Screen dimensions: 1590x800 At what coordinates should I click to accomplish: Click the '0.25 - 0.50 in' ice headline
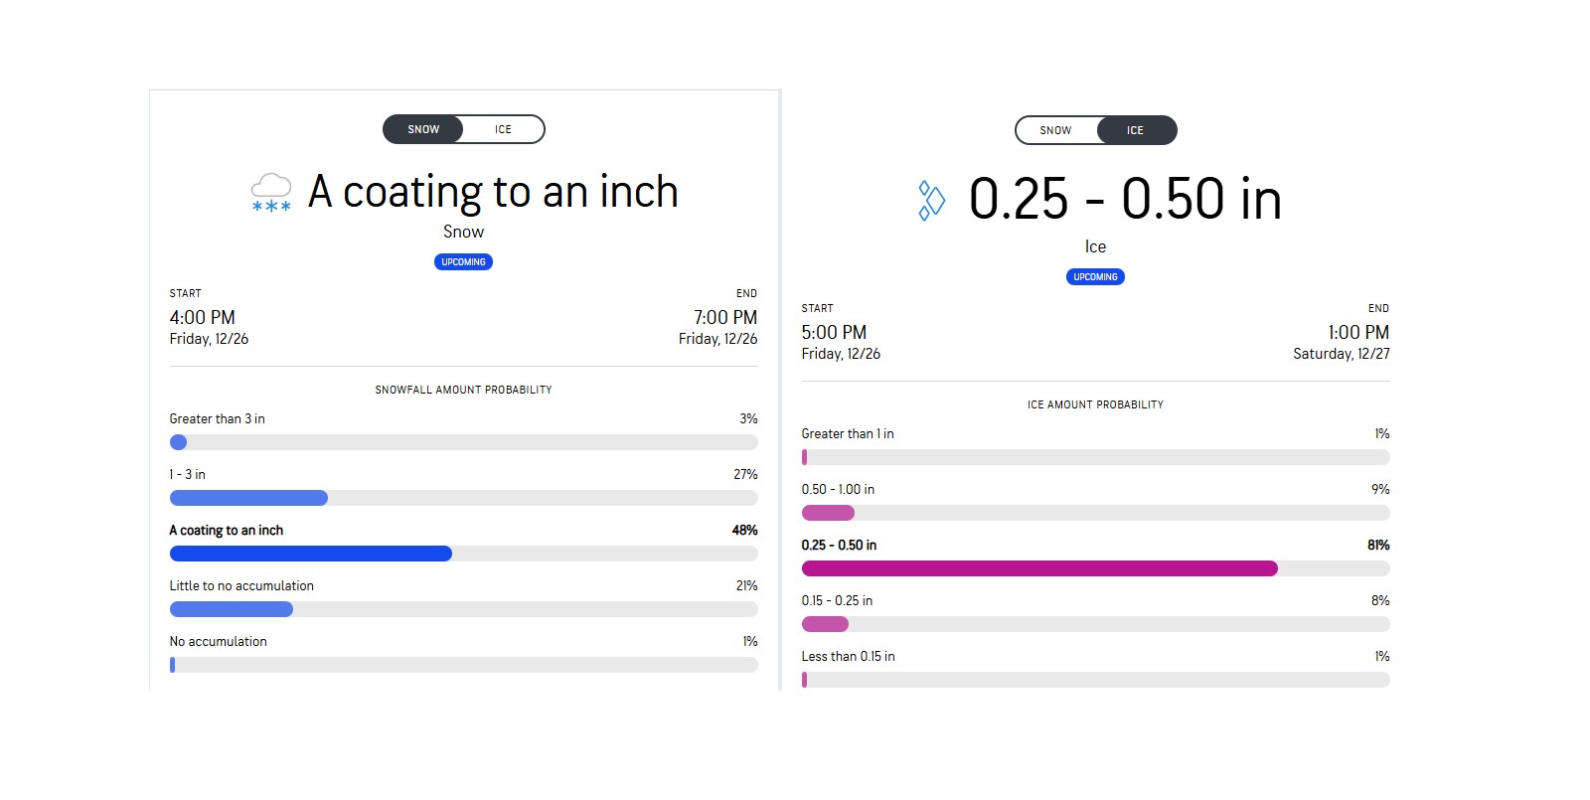click(x=1125, y=199)
